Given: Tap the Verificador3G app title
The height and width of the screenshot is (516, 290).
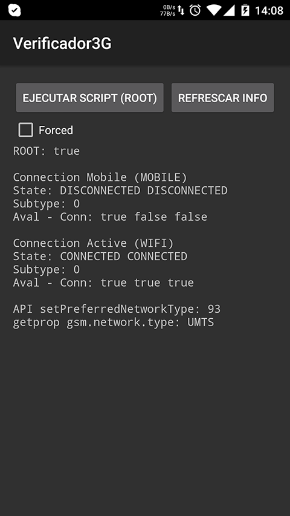Looking at the screenshot, I should (x=62, y=43).
